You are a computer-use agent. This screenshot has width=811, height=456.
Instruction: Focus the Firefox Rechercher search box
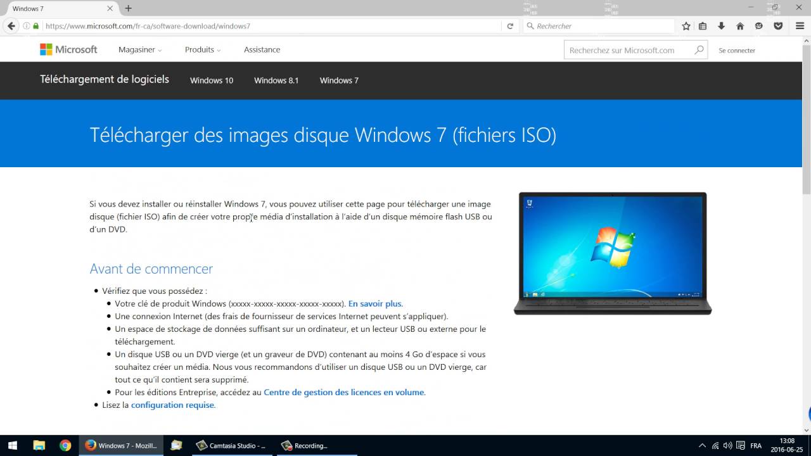(599, 26)
